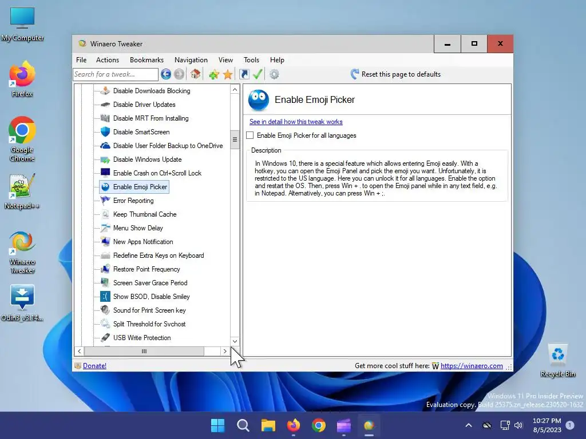Screen dimensions: 586x439
Task: Open the Navigation menu
Action: point(191,59)
